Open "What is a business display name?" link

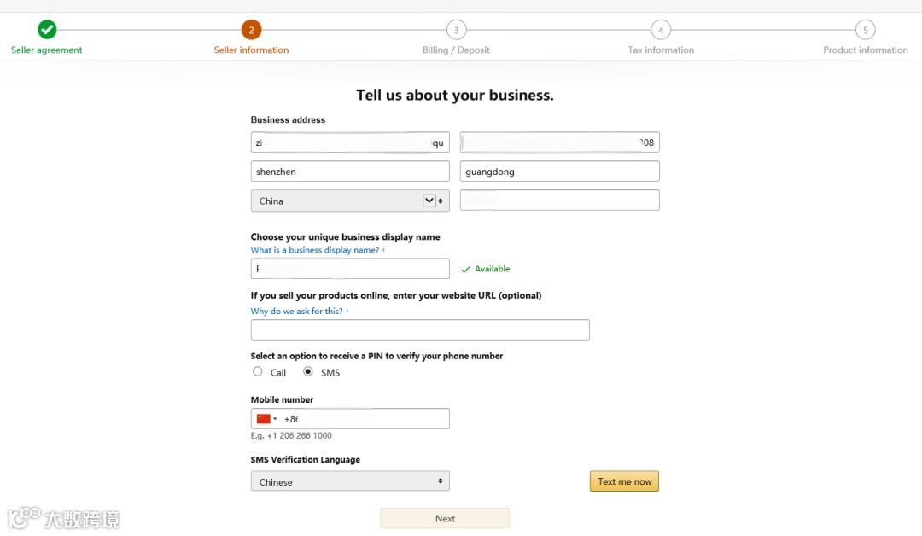coord(316,250)
